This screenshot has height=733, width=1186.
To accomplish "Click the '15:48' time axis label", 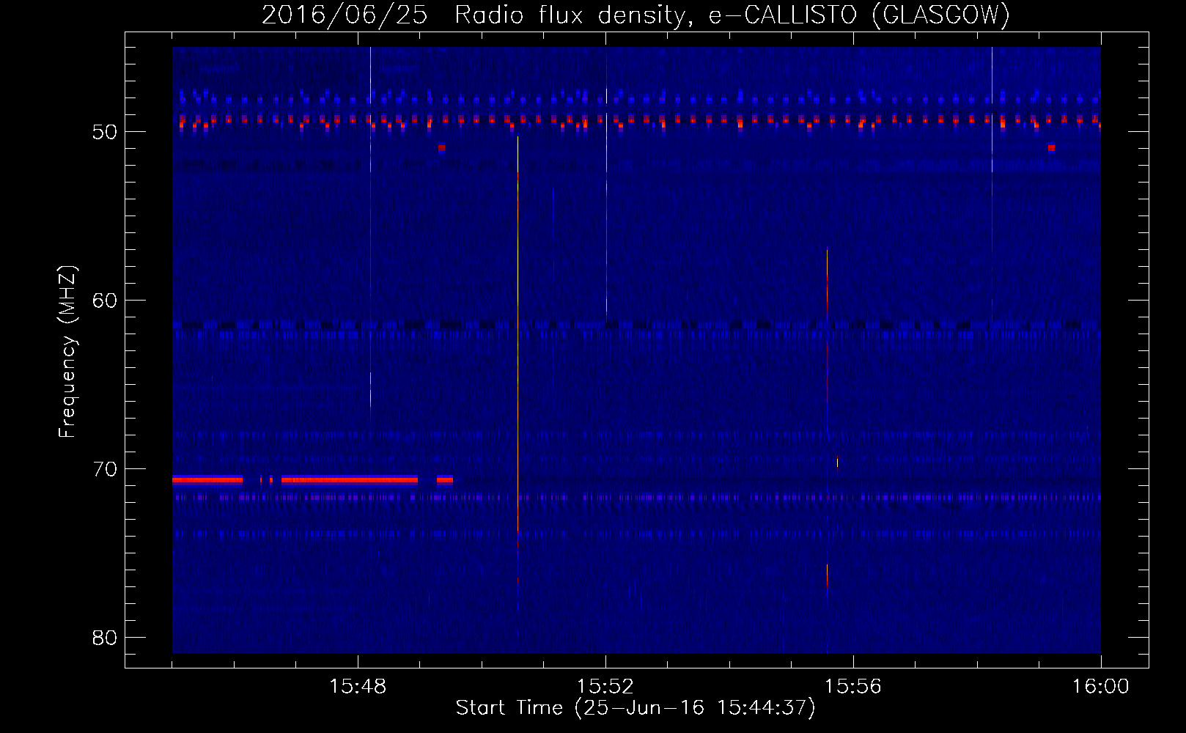I will click(x=358, y=686).
